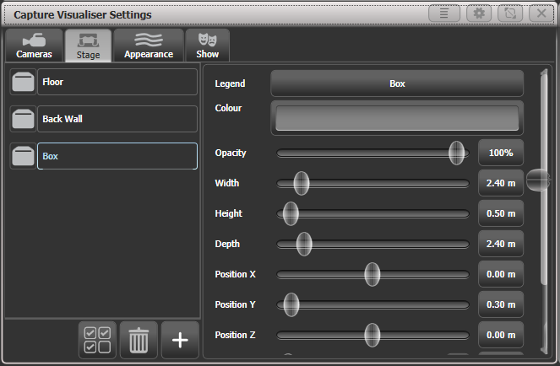Click the Width label
This screenshot has width=560, height=366.
pos(226,183)
